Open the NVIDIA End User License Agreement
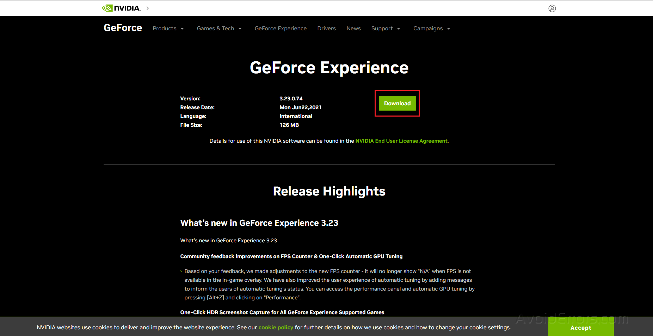This screenshot has height=336, width=653. 401,141
